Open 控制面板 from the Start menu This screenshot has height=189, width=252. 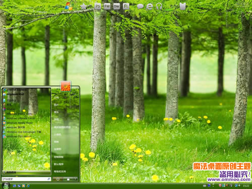coord(58,157)
